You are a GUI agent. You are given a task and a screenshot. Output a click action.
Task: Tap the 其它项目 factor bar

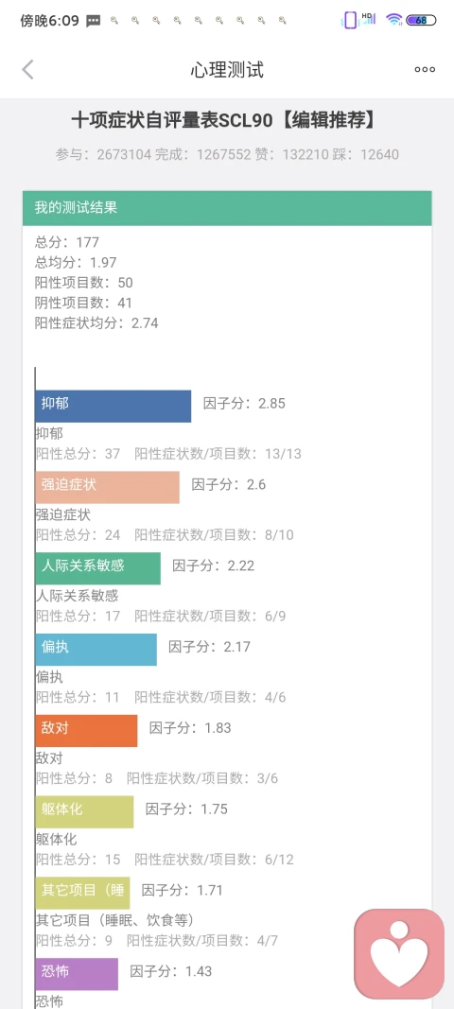pos(82,893)
